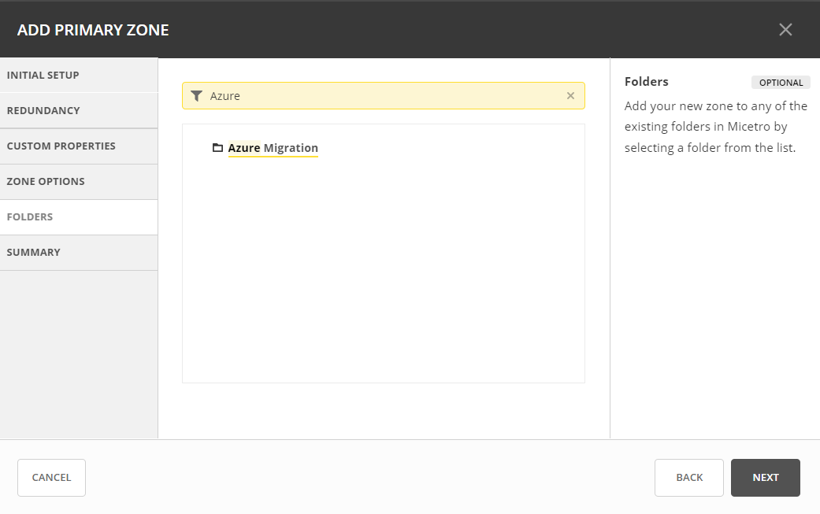Image resolution: width=820 pixels, height=514 pixels.
Task: Click the Optional badge
Action: [780, 83]
